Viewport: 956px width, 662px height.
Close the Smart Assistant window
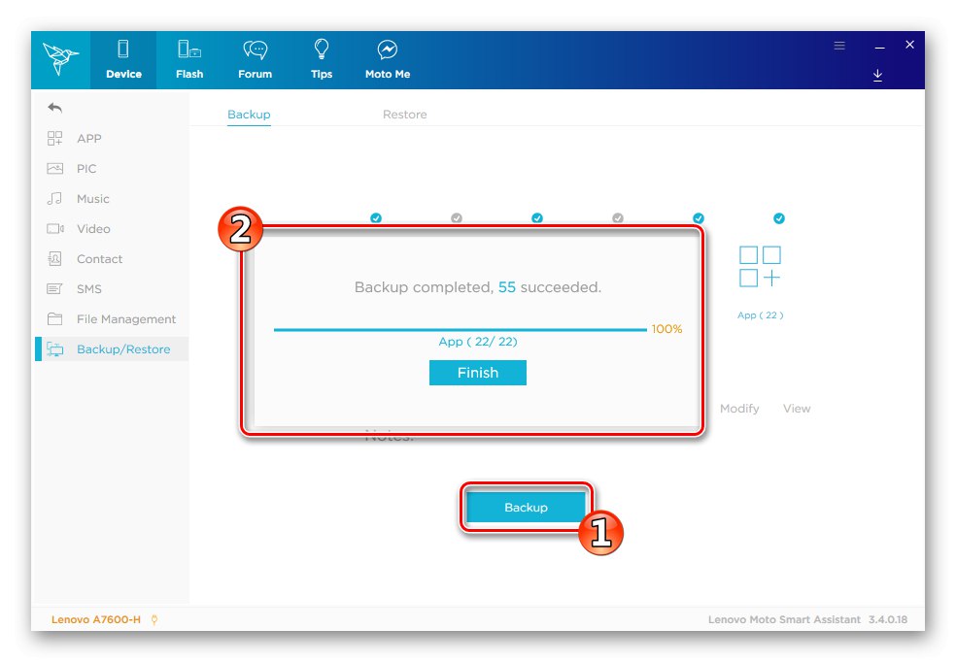pyautogui.click(x=909, y=45)
